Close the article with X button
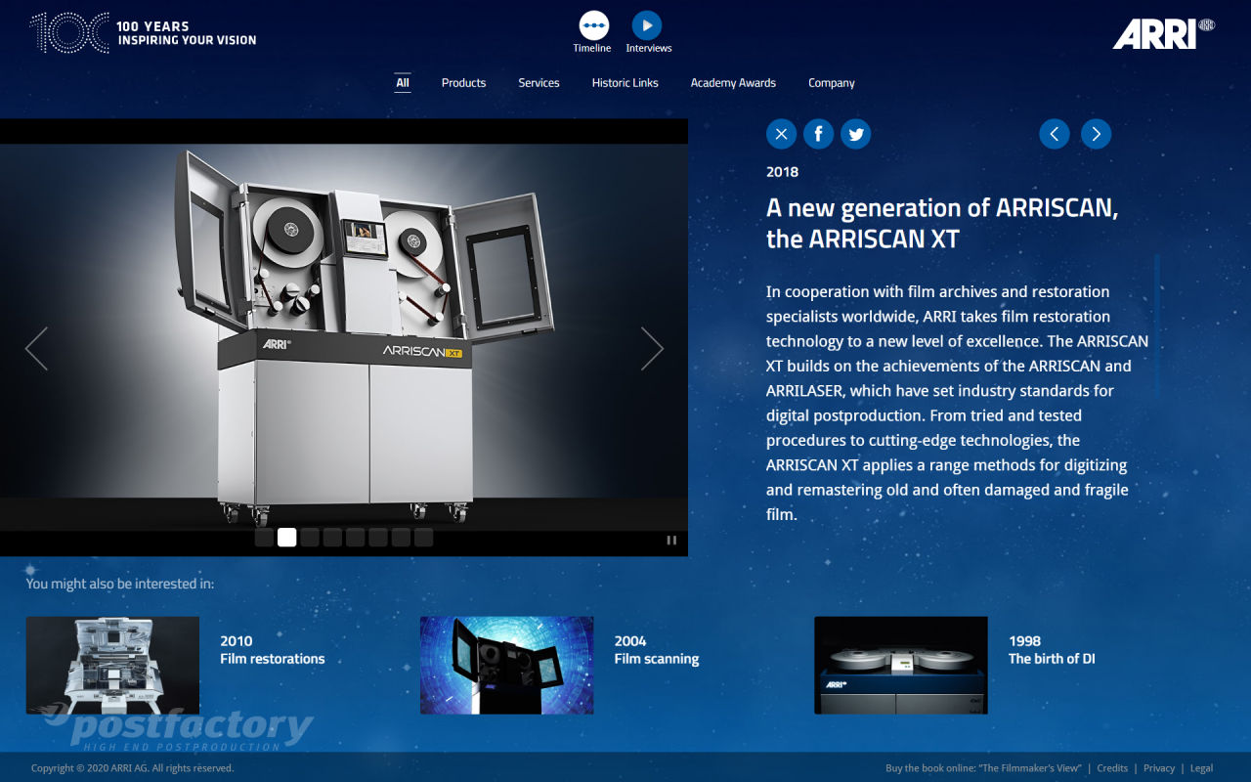Viewport: 1251px width, 782px height. pos(781,134)
